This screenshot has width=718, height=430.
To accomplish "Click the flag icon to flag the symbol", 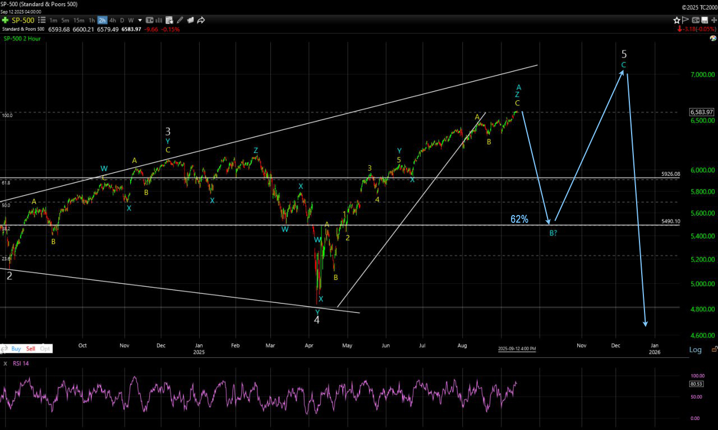I will click(686, 20).
